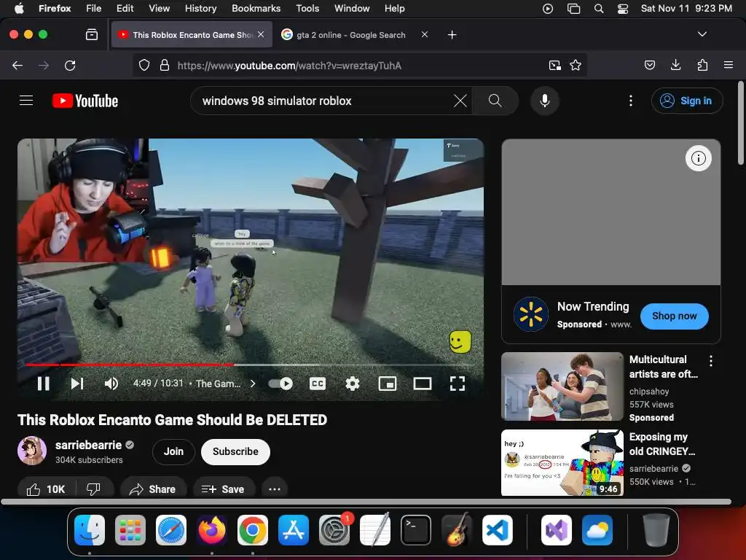This screenshot has height=560, width=746.
Task: Open YouTube settings three-dot menu
Action: pos(631,101)
